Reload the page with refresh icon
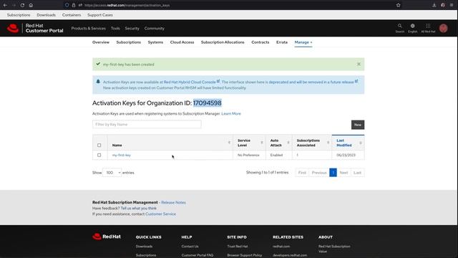The width and height of the screenshot is (458, 258). click(x=22, y=5)
